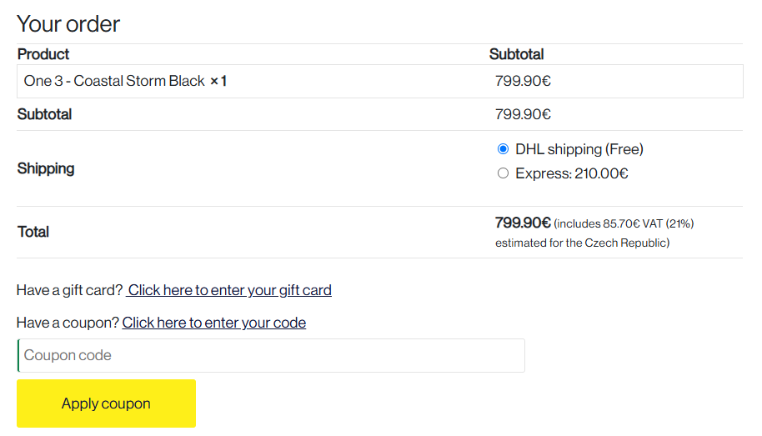Click the product row price 799.90€

[x=523, y=81]
